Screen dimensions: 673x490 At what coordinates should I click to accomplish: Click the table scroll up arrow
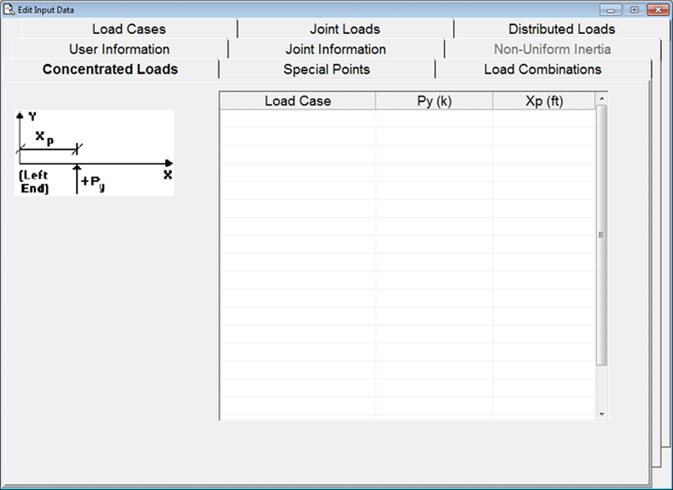pyautogui.click(x=602, y=99)
